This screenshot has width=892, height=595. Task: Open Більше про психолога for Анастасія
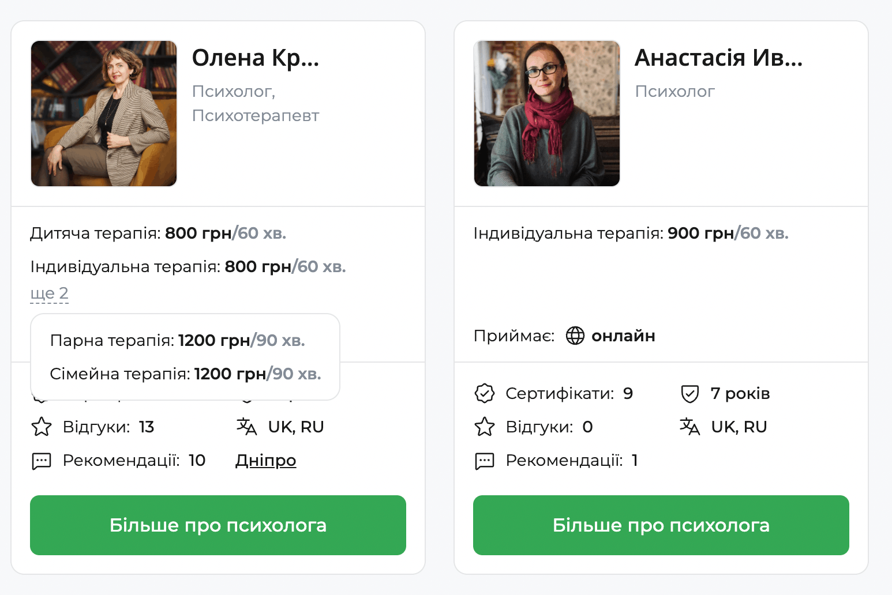[x=661, y=525]
